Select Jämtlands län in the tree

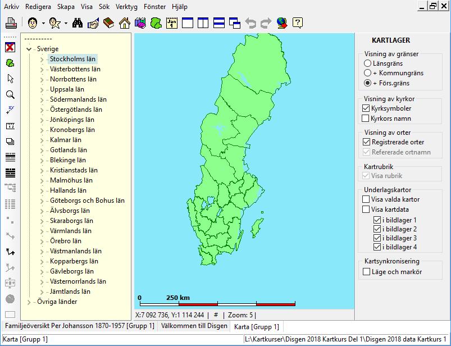(70, 292)
